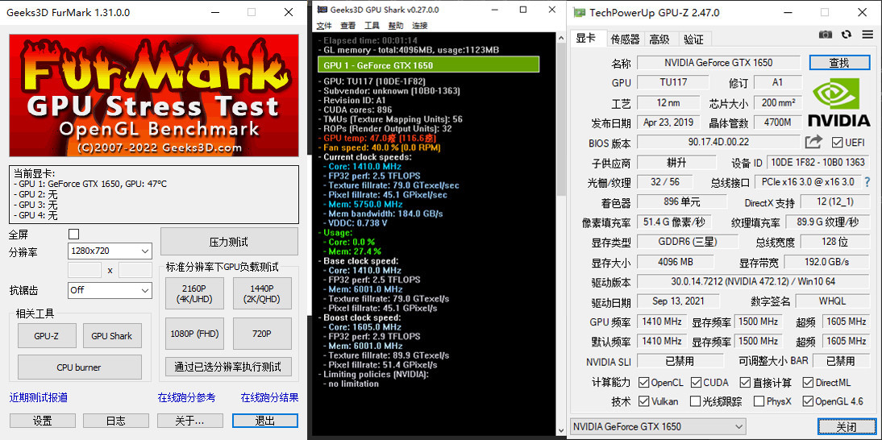Toggle the OpenCL checkbox
Screen dimensions: 882x440
click(644, 383)
